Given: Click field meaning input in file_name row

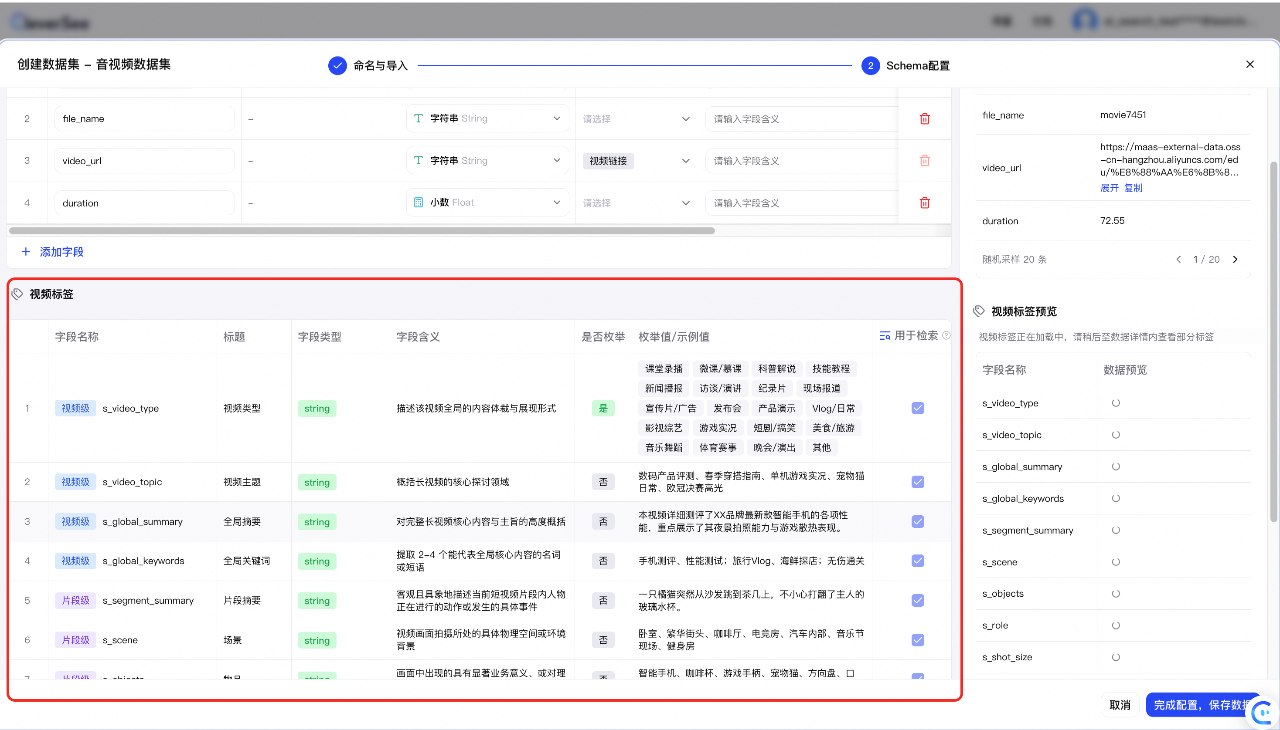Looking at the screenshot, I should (x=801, y=119).
